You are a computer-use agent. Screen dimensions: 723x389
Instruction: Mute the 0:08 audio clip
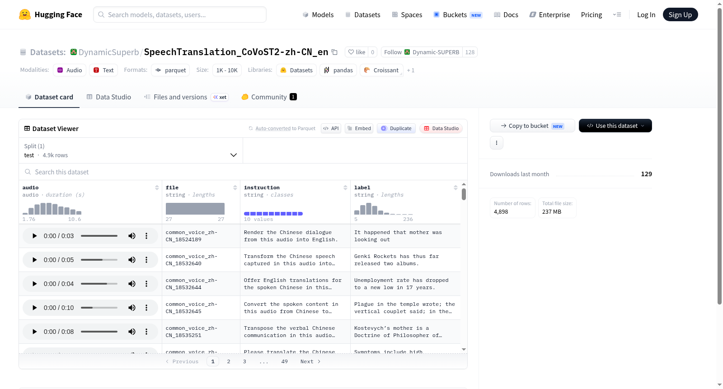pyautogui.click(x=132, y=332)
